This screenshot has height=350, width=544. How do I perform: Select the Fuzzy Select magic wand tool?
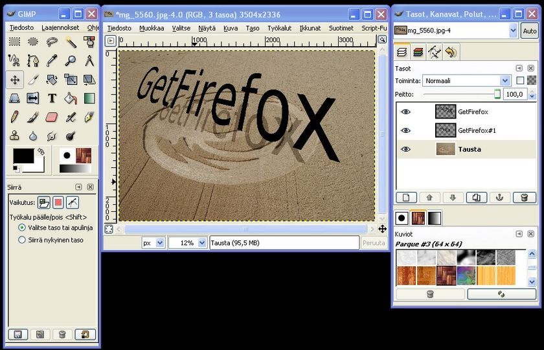tap(71, 41)
